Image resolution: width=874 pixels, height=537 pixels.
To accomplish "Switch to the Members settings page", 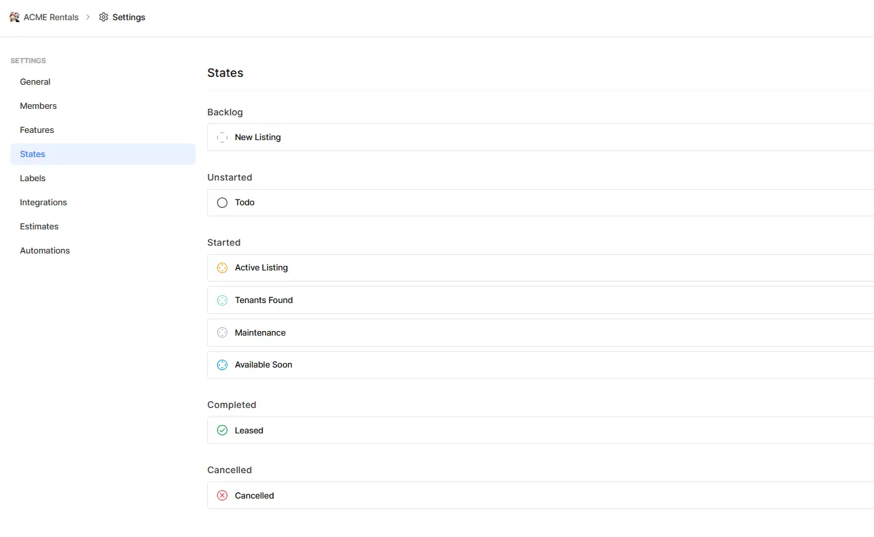I will point(38,106).
